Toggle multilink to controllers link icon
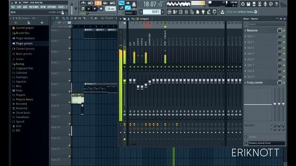The width and height of the screenshot is (296, 166). (128, 8)
